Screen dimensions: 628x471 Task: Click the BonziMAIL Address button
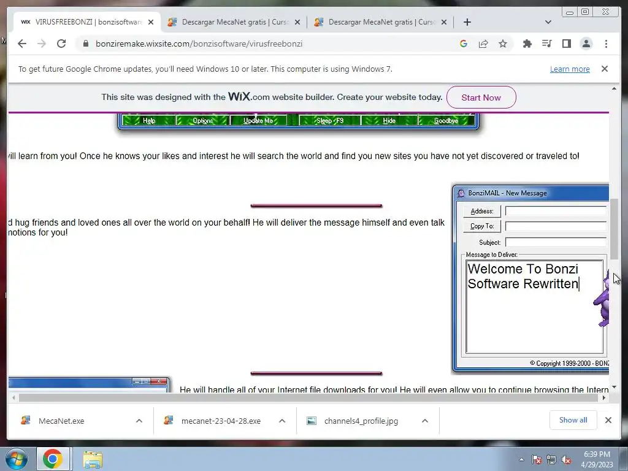482,211
